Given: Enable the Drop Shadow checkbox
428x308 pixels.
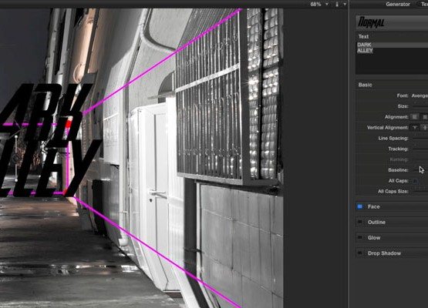Looking at the screenshot, I should point(360,253).
